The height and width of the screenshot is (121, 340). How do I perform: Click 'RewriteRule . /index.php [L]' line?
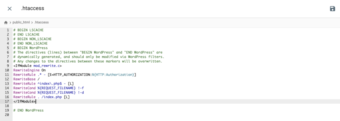click(42, 97)
